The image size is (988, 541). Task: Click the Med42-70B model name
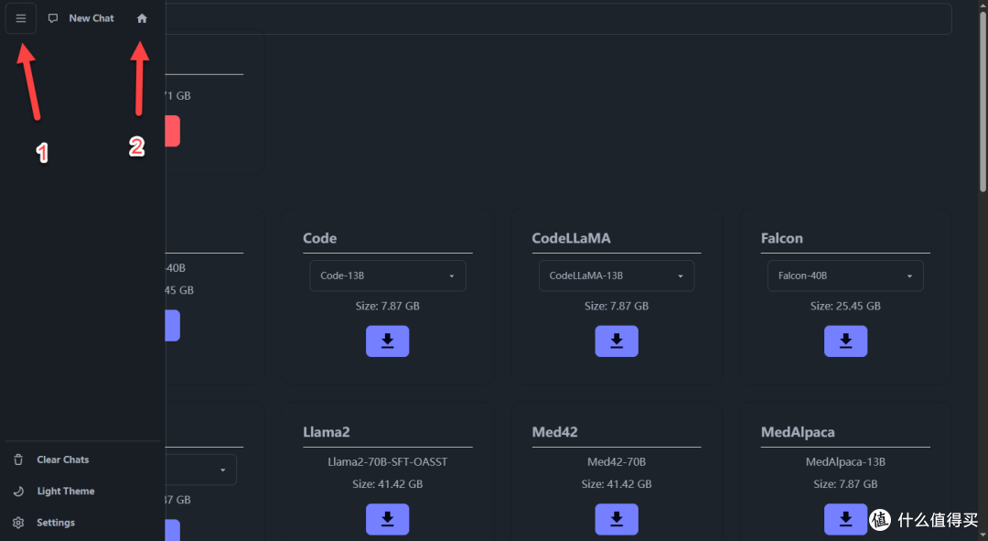[617, 461]
